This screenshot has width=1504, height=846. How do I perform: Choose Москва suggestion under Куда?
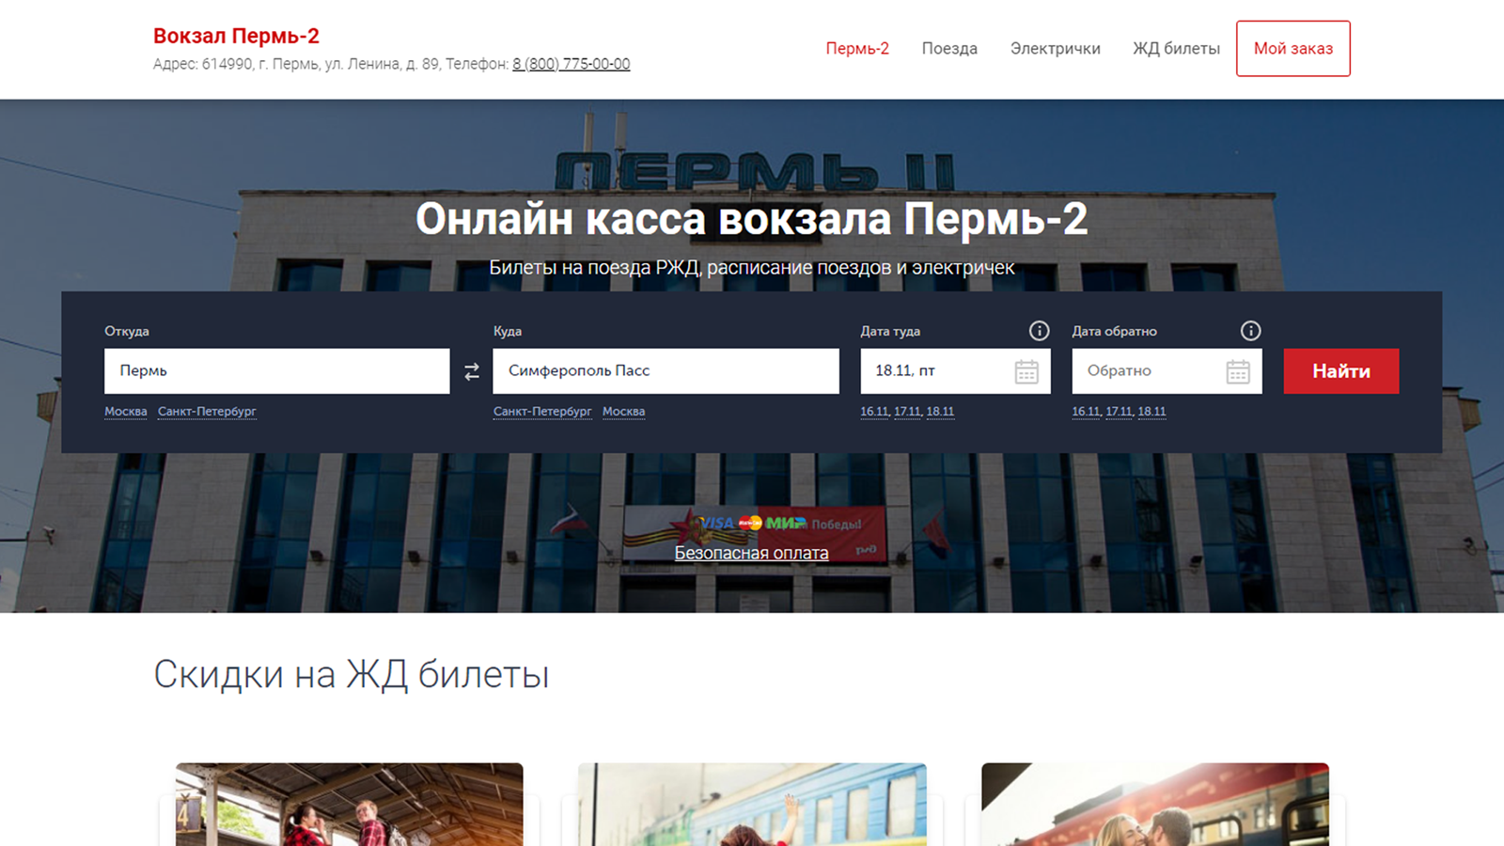(623, 412)
